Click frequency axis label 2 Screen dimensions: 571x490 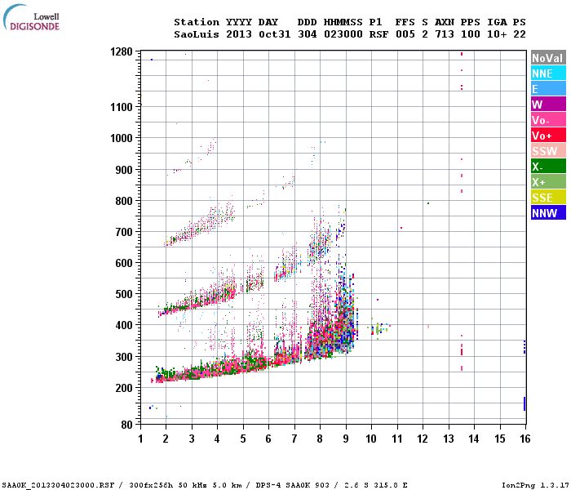point(166,439)
